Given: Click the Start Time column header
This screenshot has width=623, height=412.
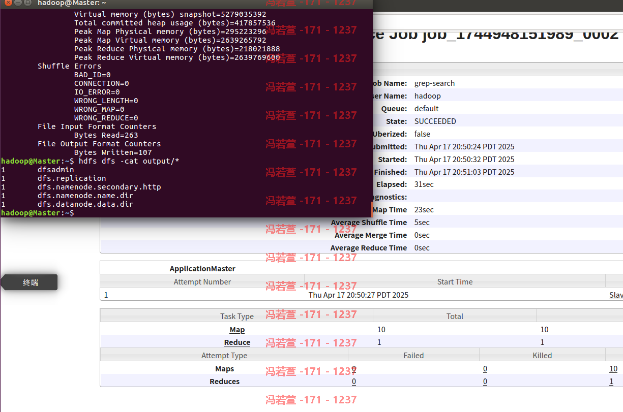Looking at the screenshot, I should pos(455,281).
